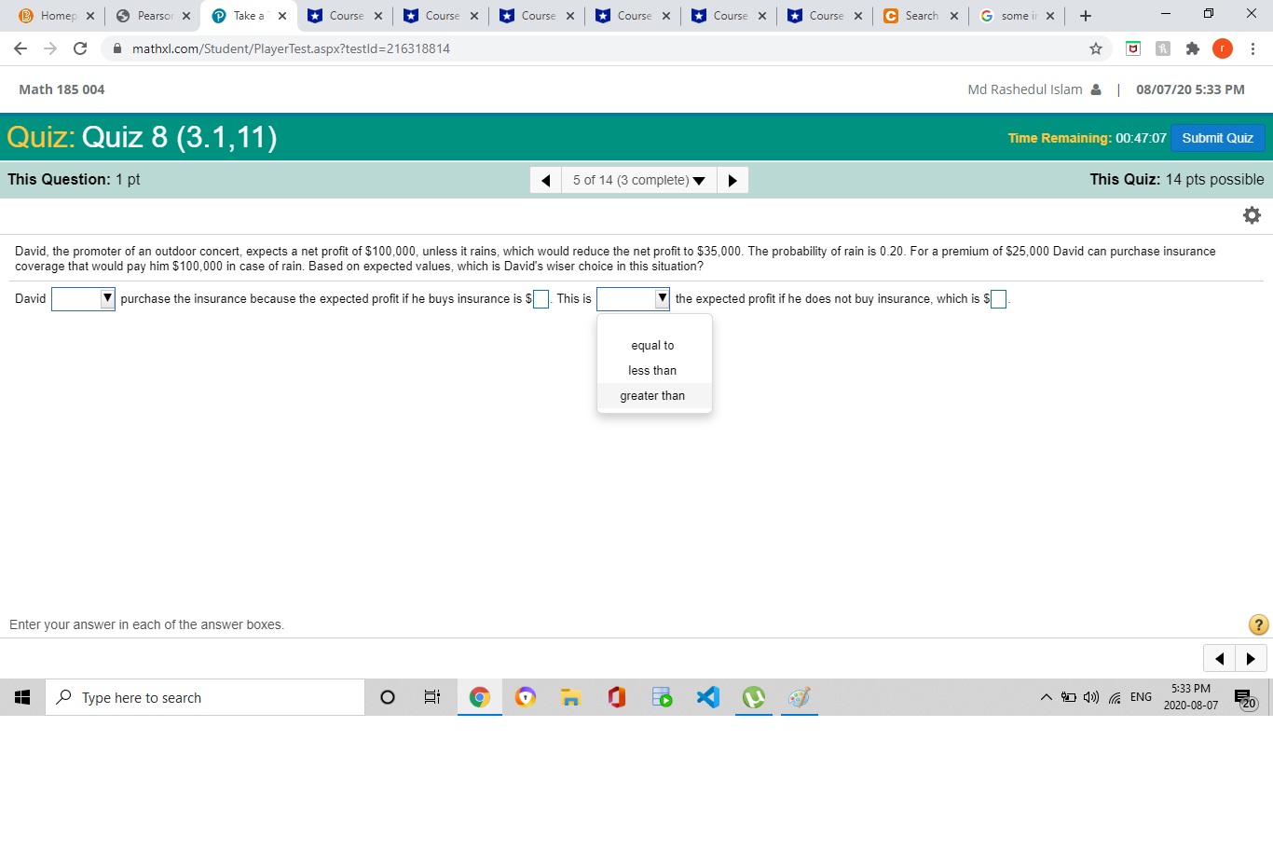The image size is (1273, 850).
Task: Select "greater than" from the open dropdown
Action: point(651,395)
